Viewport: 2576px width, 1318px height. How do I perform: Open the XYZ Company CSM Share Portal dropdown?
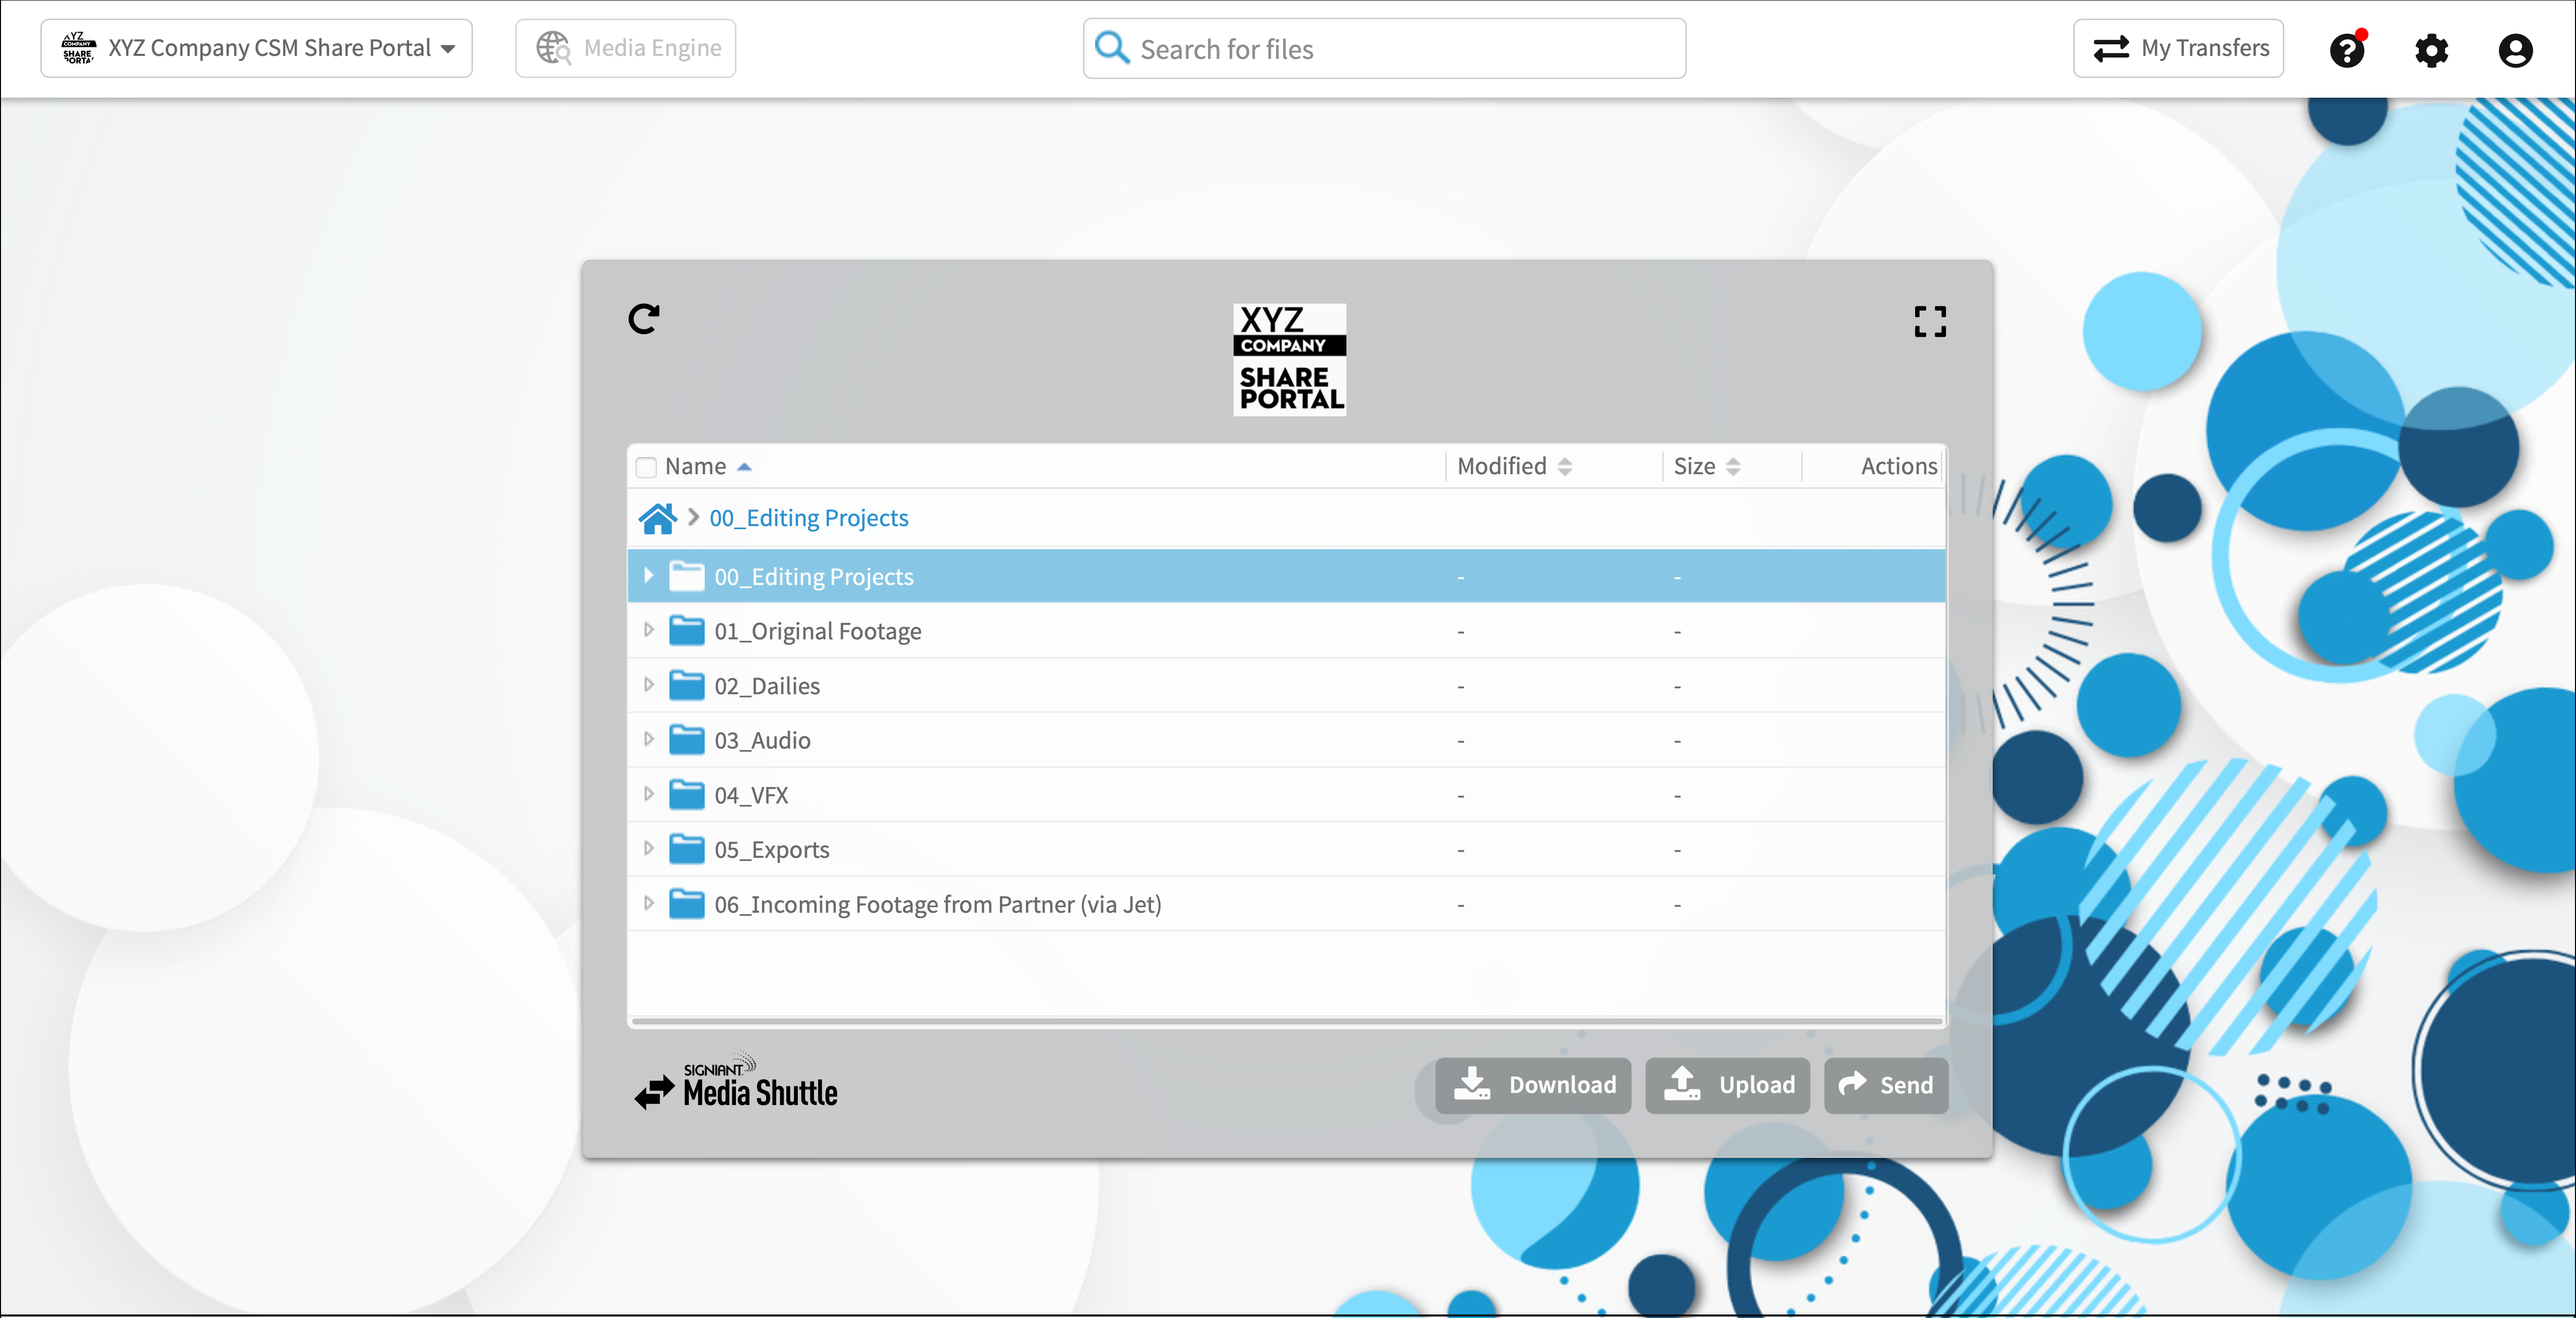pyautogui.click(x=257, y=48)
